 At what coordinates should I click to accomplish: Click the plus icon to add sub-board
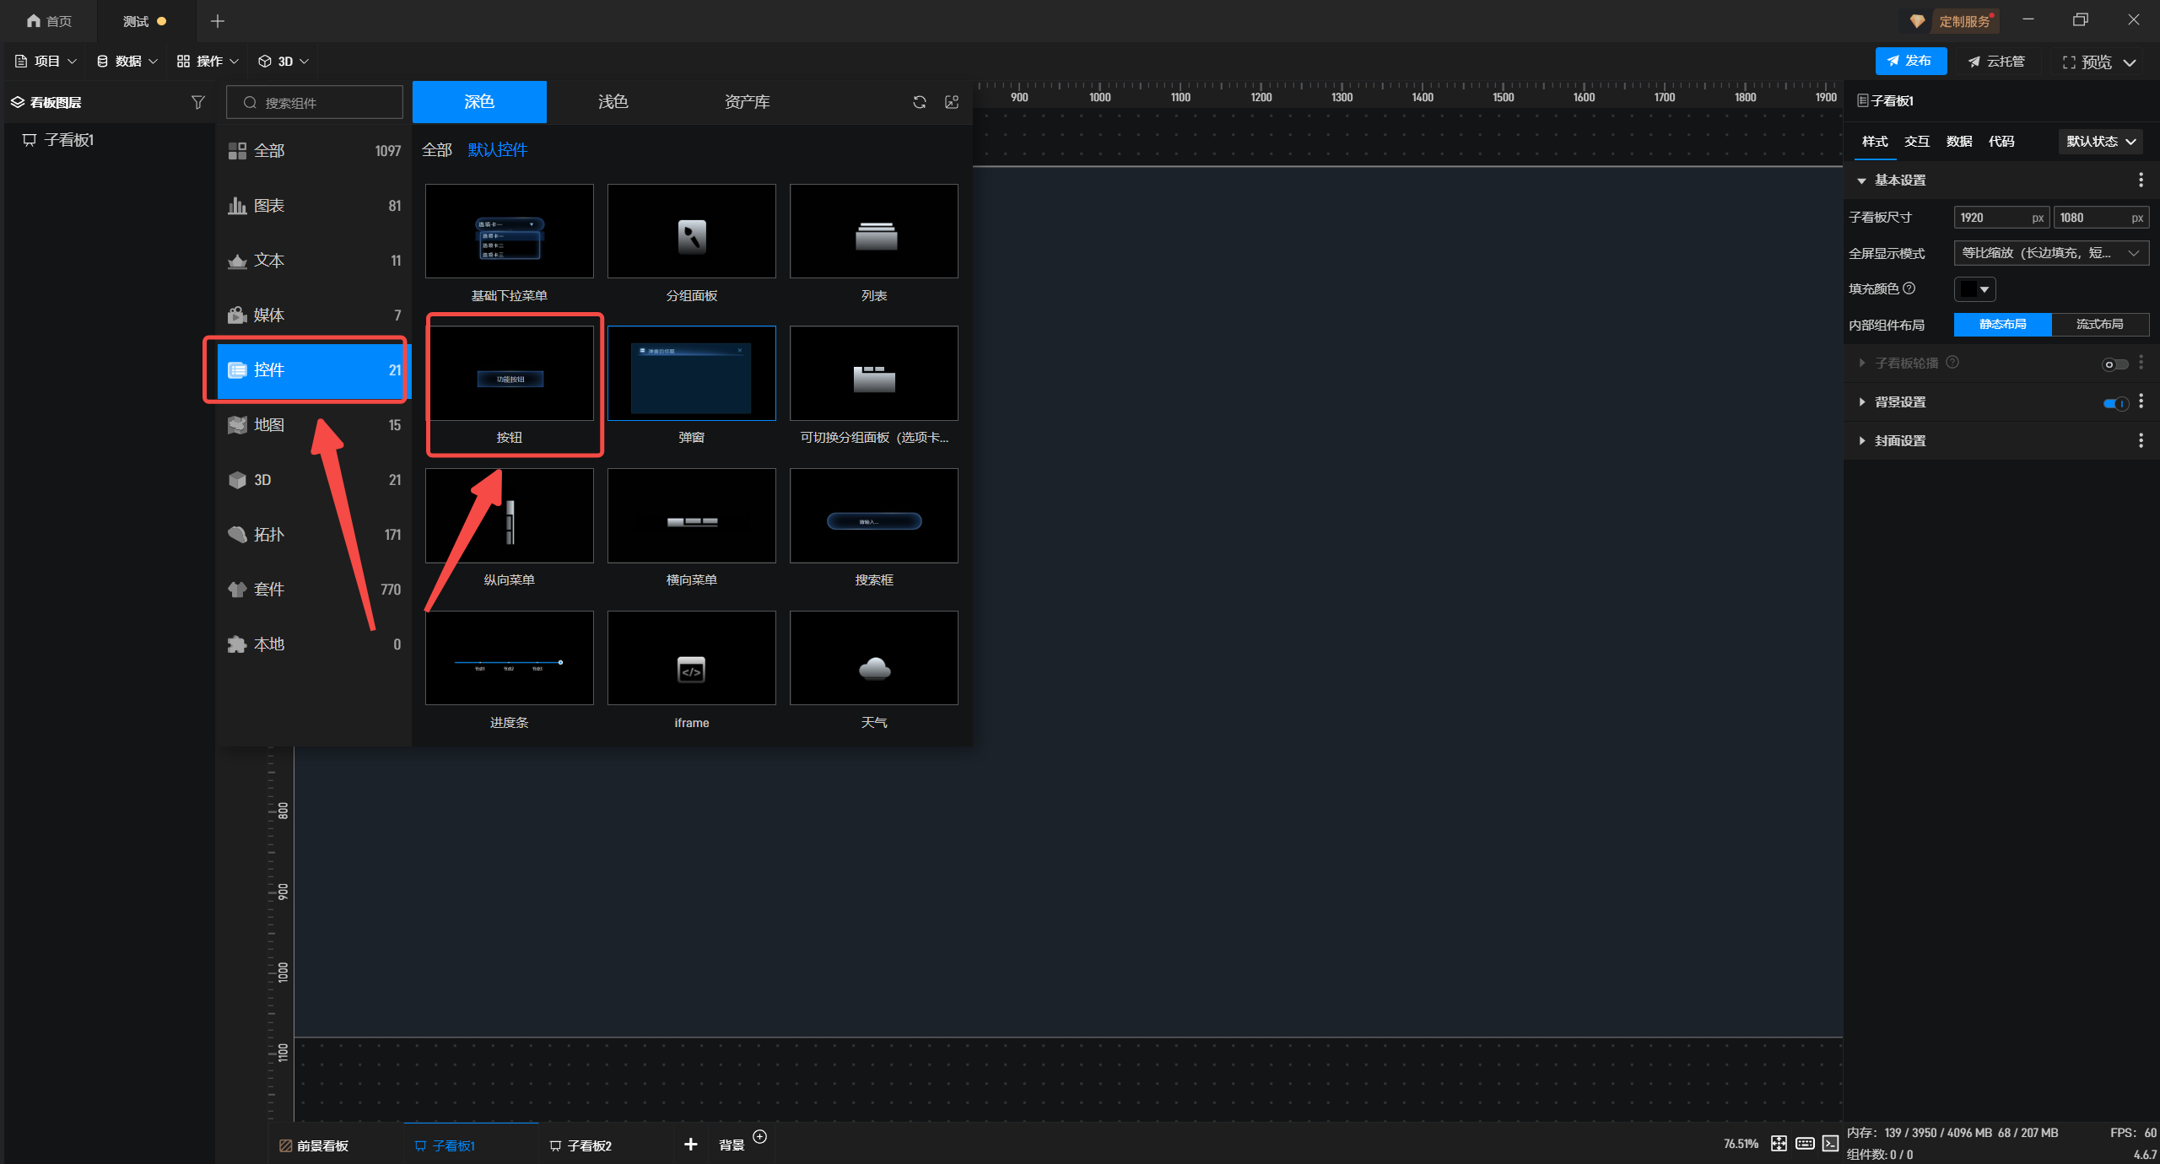click(690, 1144)
